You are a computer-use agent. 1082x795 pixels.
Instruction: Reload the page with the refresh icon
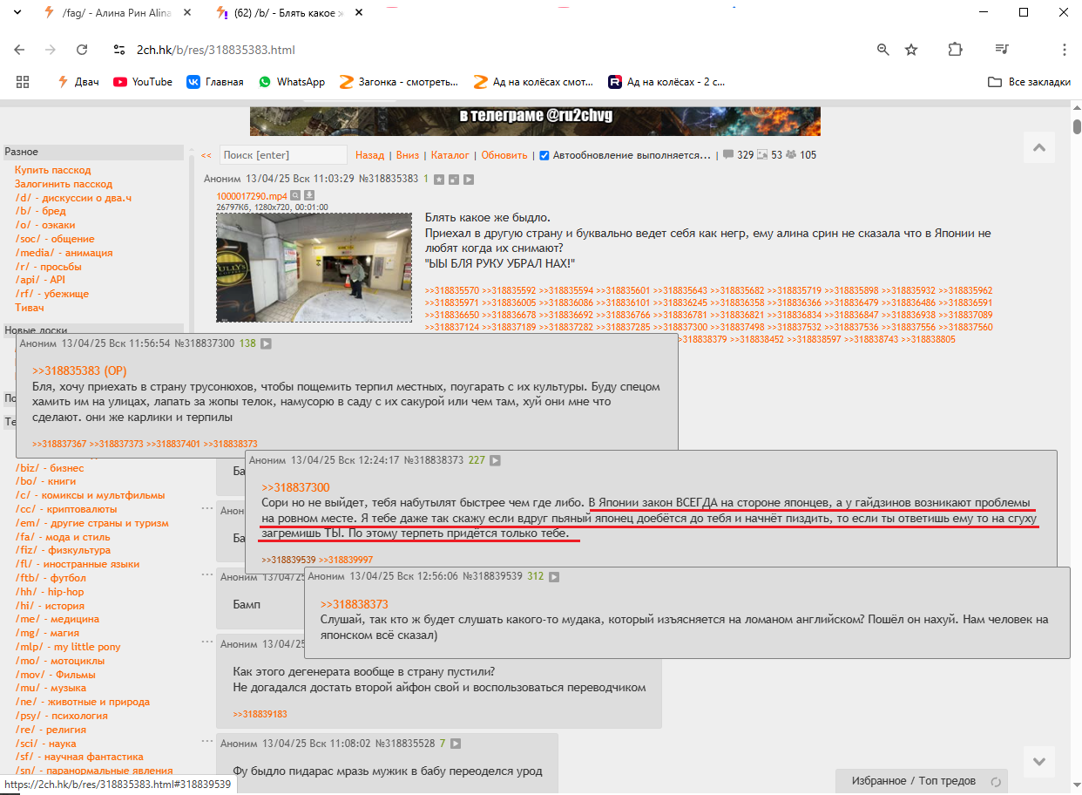tap(82, 50)
